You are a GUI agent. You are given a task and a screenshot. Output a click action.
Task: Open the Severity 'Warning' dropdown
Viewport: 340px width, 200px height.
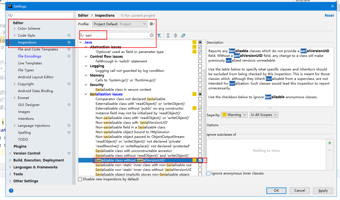[234, 115]
